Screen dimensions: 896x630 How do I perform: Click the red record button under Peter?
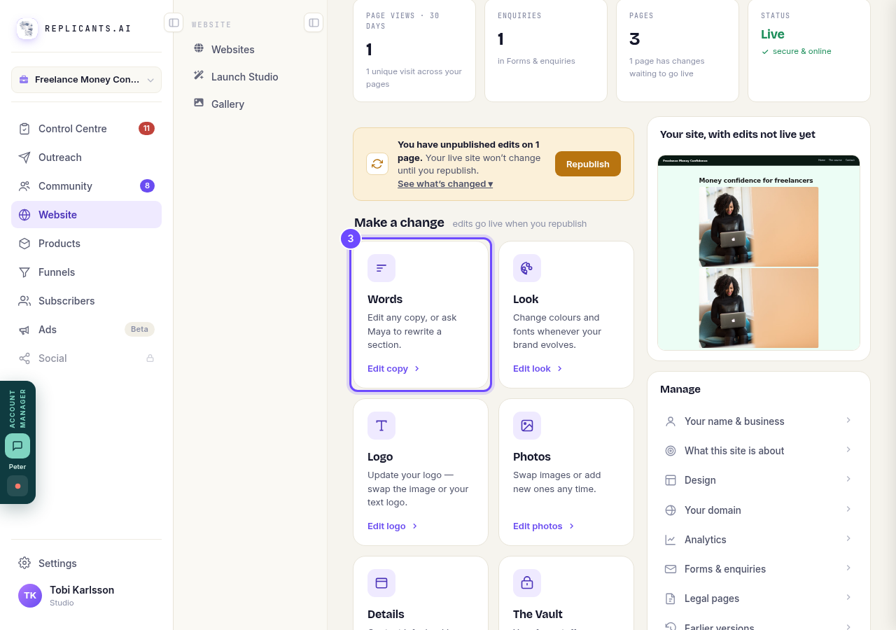coord(17,486)
